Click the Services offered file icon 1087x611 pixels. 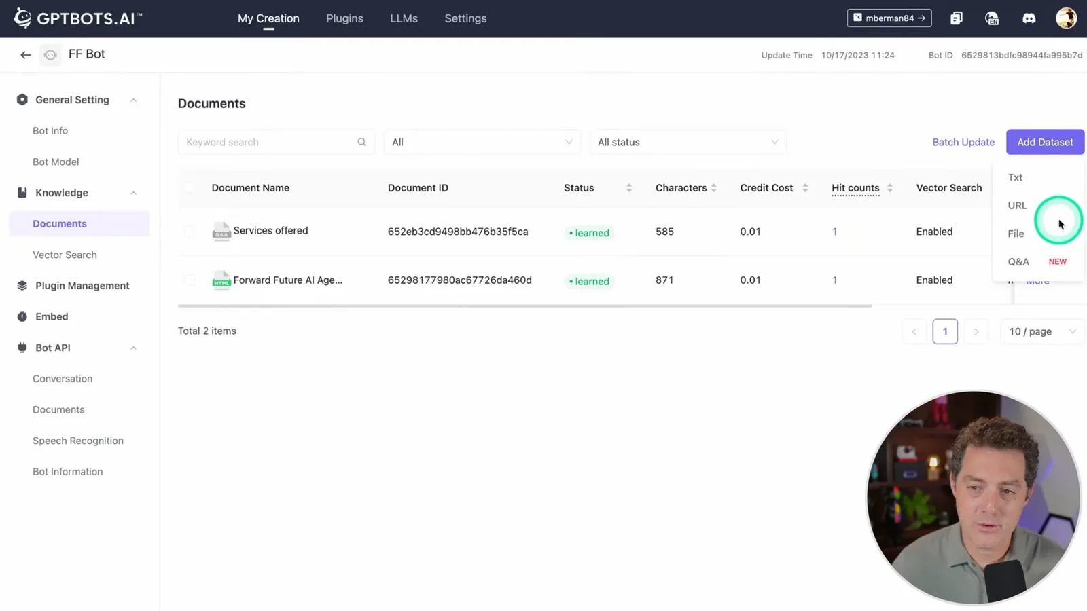tap(221, 232)
